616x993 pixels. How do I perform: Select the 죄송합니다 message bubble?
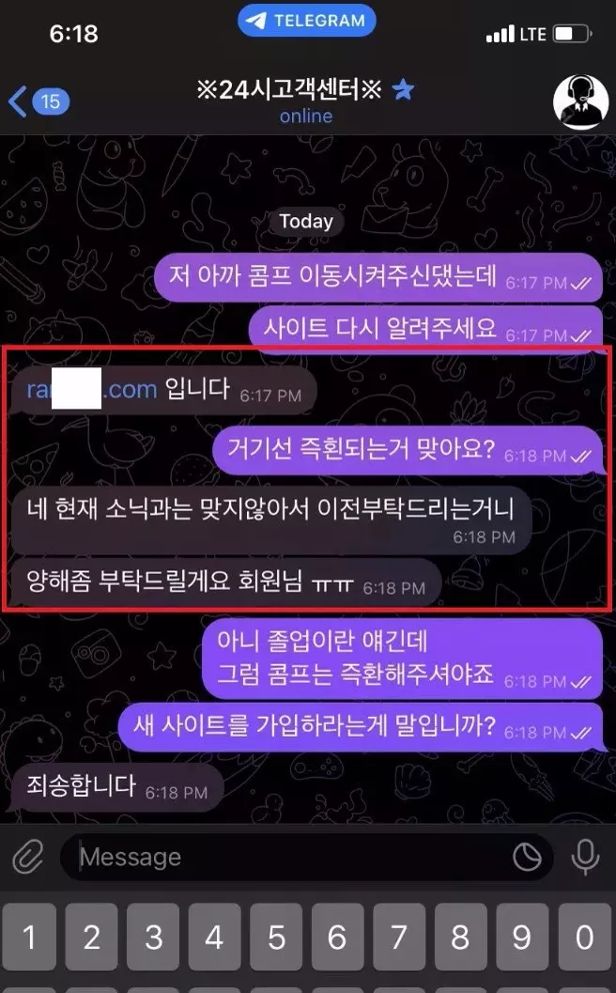click(117, 787)
